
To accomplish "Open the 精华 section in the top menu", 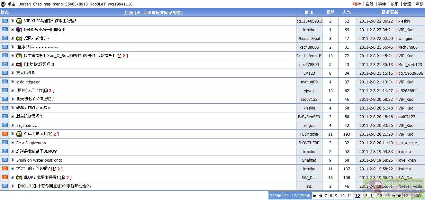I will 357,4.
